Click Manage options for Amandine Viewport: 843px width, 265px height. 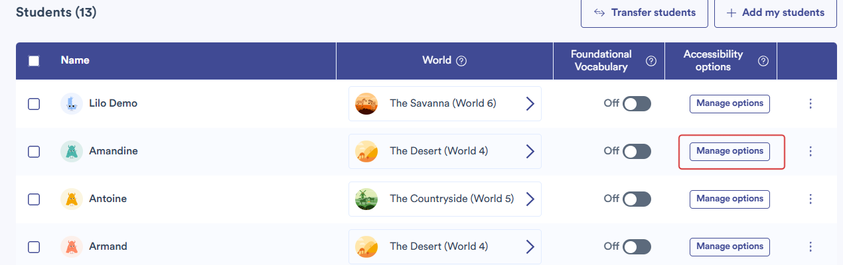729,151
